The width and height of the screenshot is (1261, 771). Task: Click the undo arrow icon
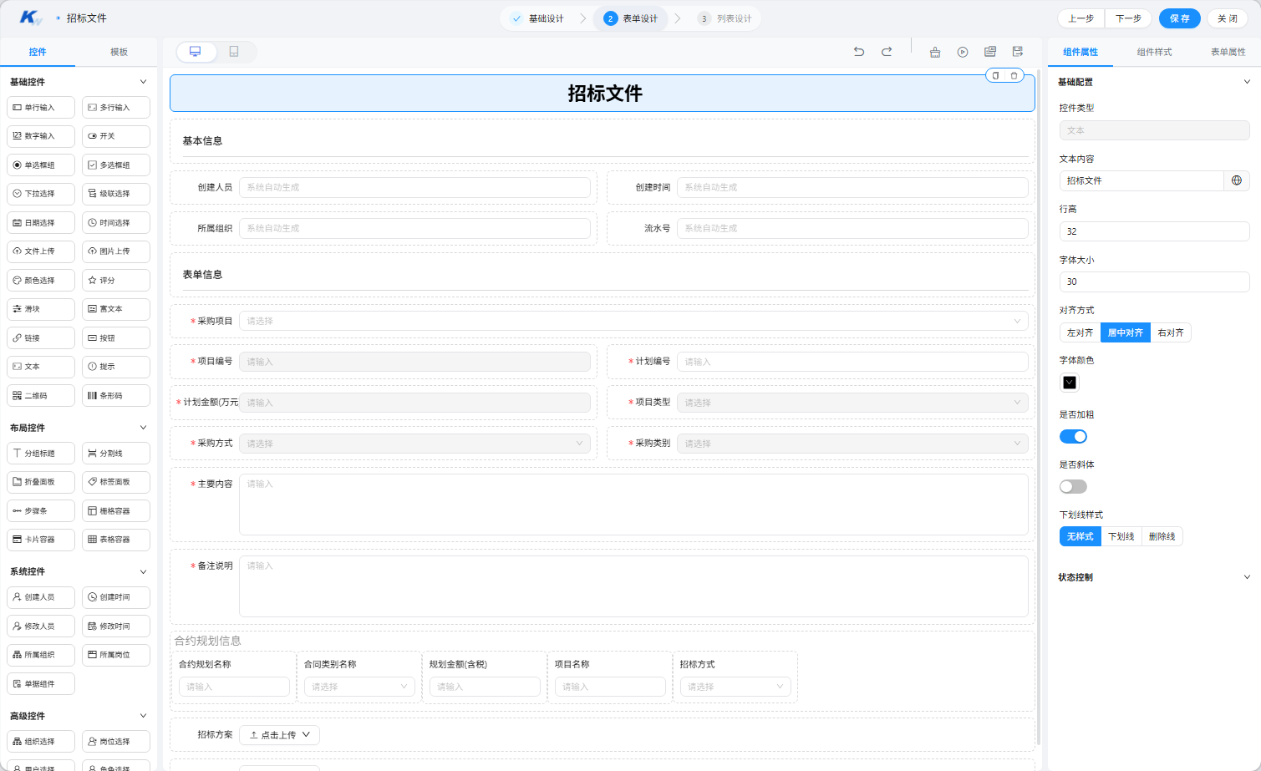coord(859,52)
